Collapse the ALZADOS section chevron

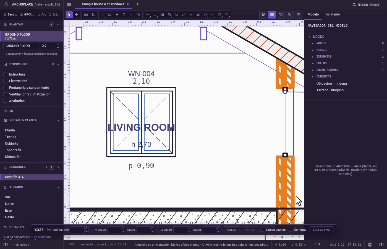pos(58,187)
